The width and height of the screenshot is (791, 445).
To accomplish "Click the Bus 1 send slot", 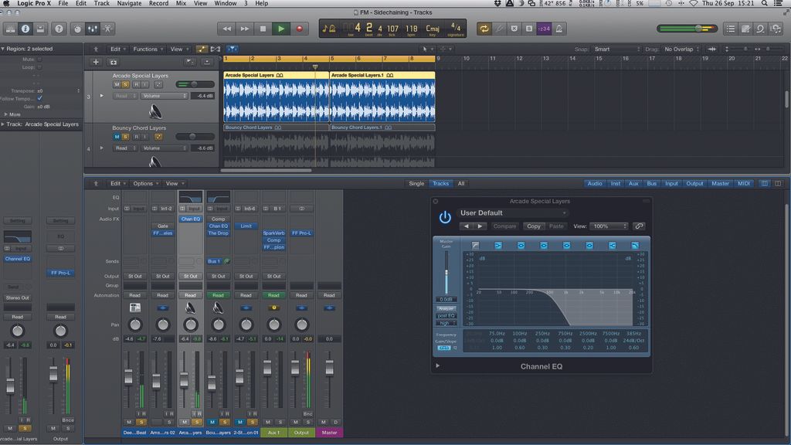I will point(214,261).
